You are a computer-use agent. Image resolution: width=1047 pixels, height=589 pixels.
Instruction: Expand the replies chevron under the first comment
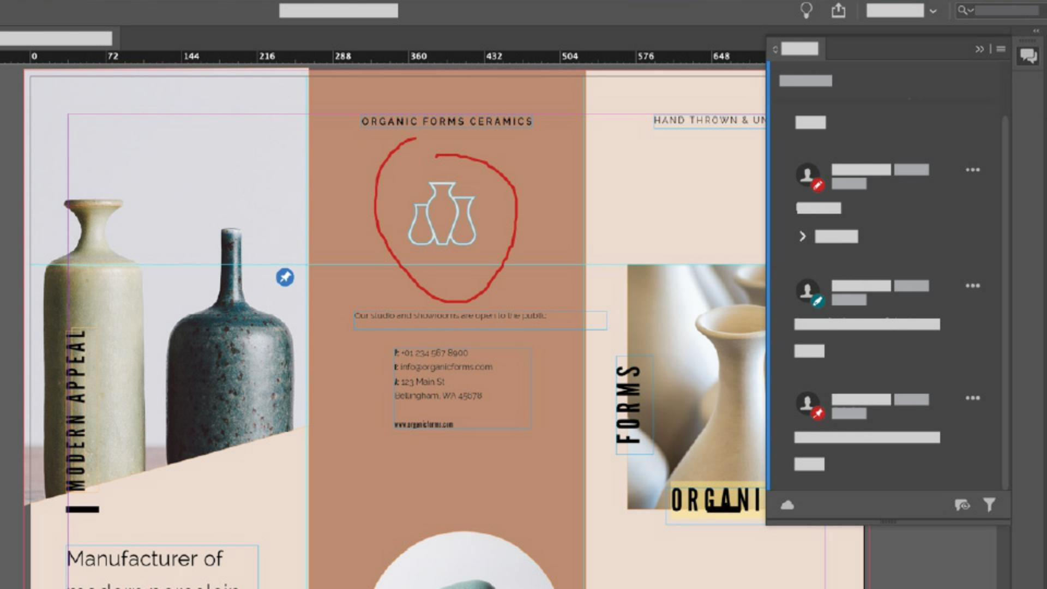(x=803, y=236)
